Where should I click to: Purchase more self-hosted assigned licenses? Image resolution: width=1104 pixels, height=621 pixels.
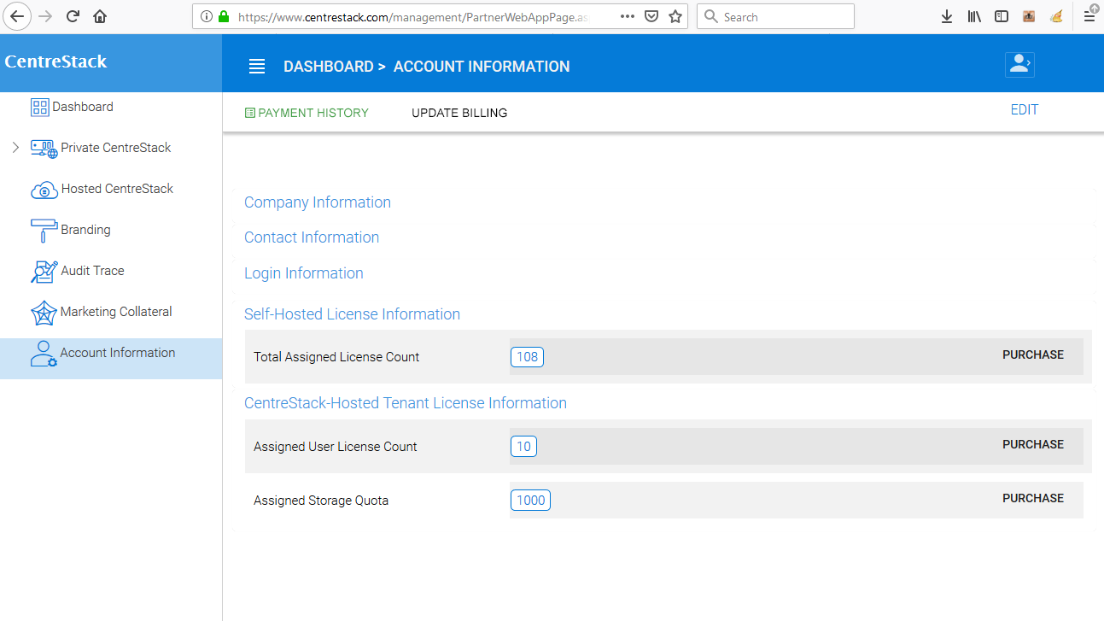coord(1032,354)
